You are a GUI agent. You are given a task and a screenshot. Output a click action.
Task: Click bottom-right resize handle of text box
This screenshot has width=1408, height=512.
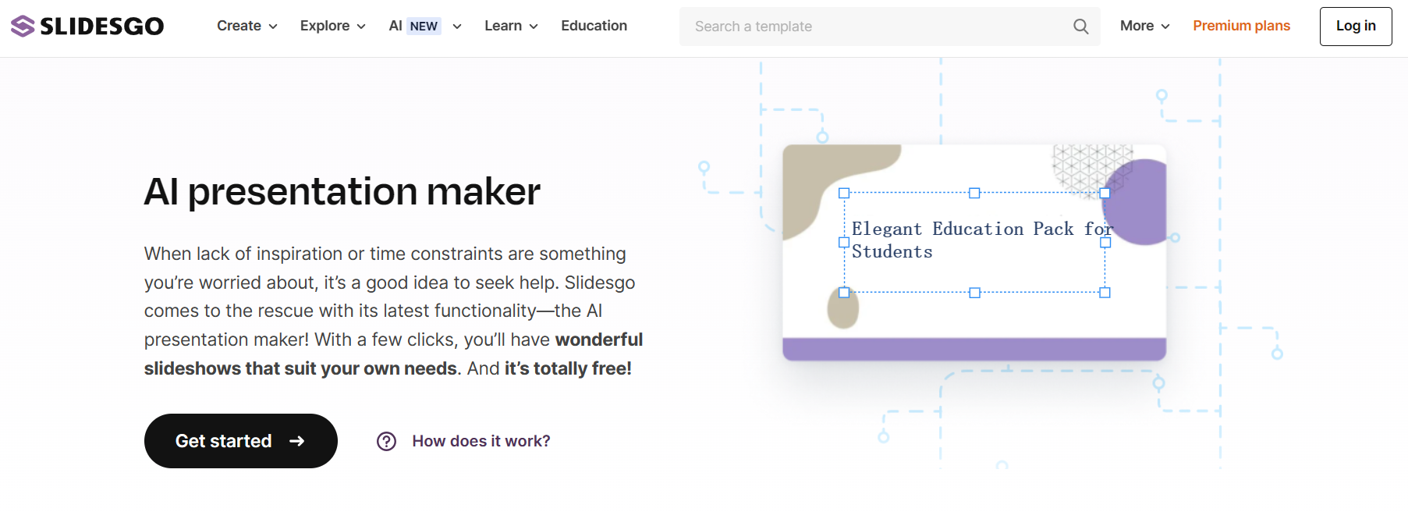tap(1105, 293)
